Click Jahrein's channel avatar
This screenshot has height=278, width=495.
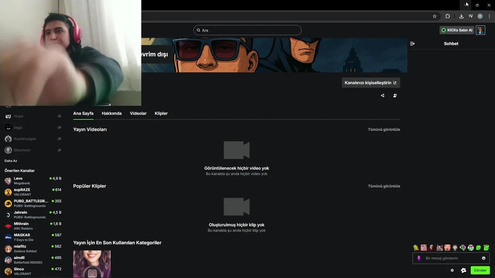coord(8,215)
